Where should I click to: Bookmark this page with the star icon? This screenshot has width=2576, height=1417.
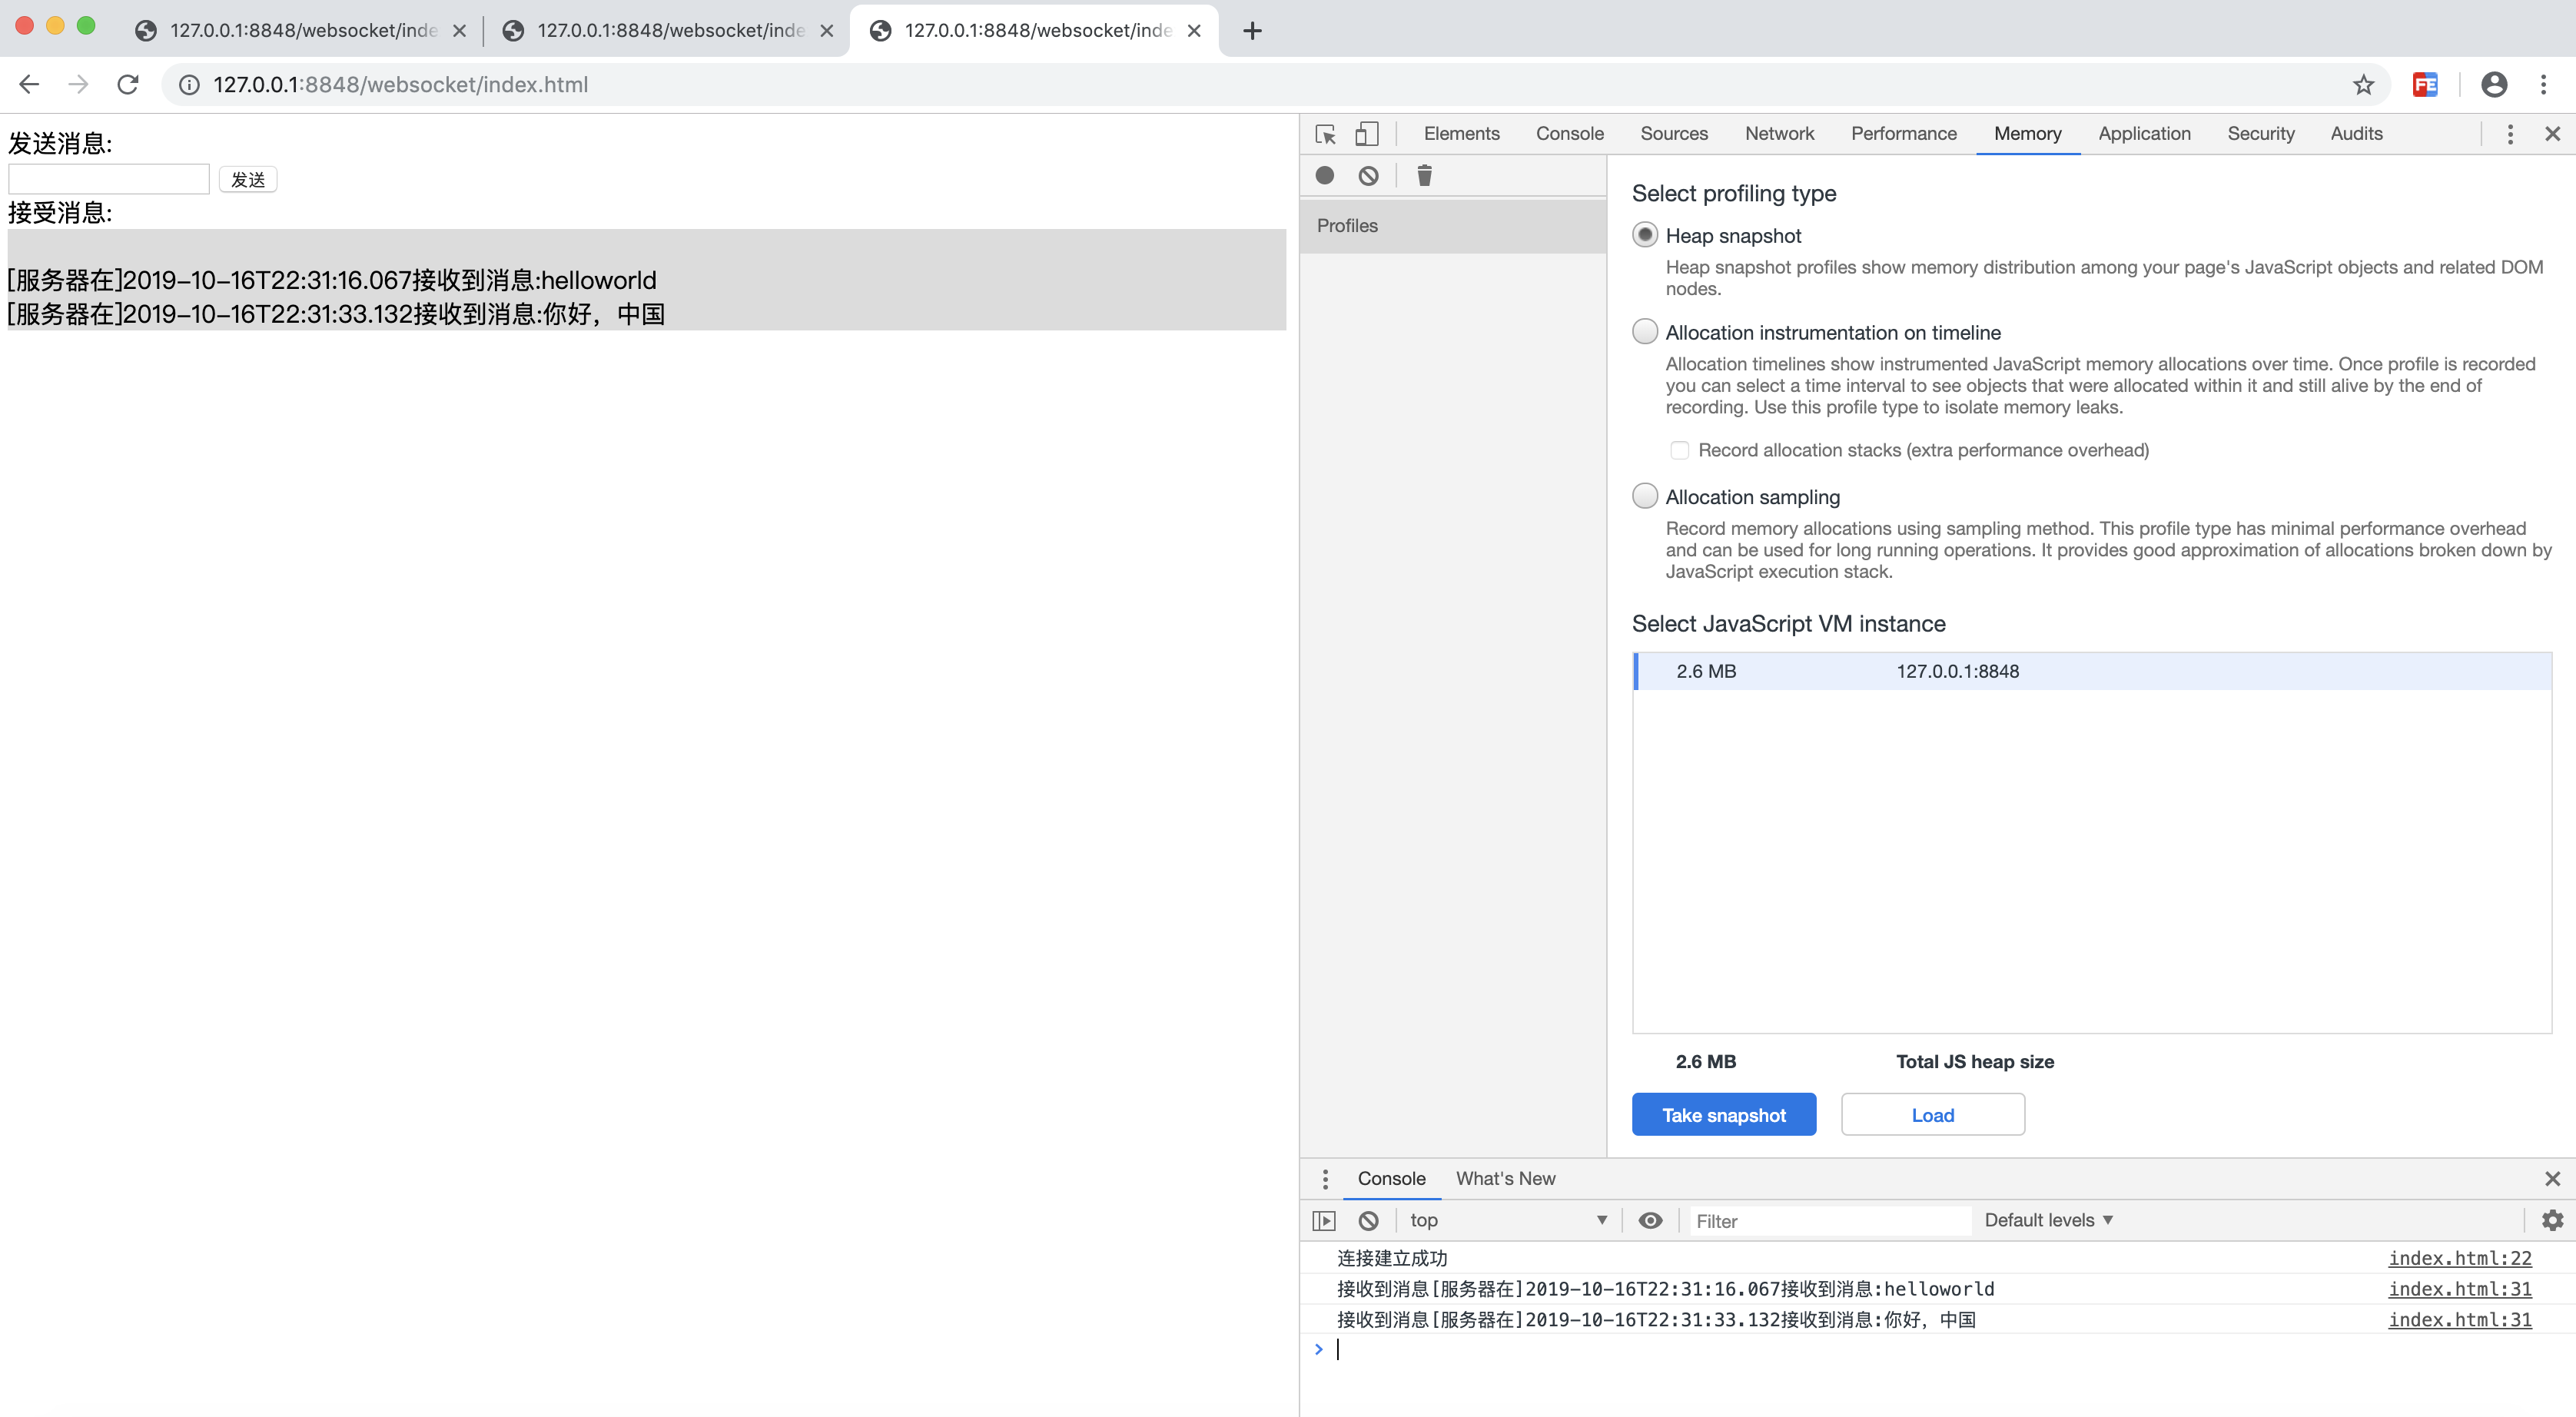pos(2364,85)
